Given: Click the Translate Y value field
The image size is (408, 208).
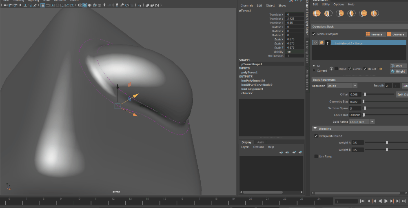Looking at the screenshot, I should point(295,19).
